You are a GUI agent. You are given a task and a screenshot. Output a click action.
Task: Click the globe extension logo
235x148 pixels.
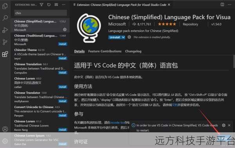tap(89, 28)
